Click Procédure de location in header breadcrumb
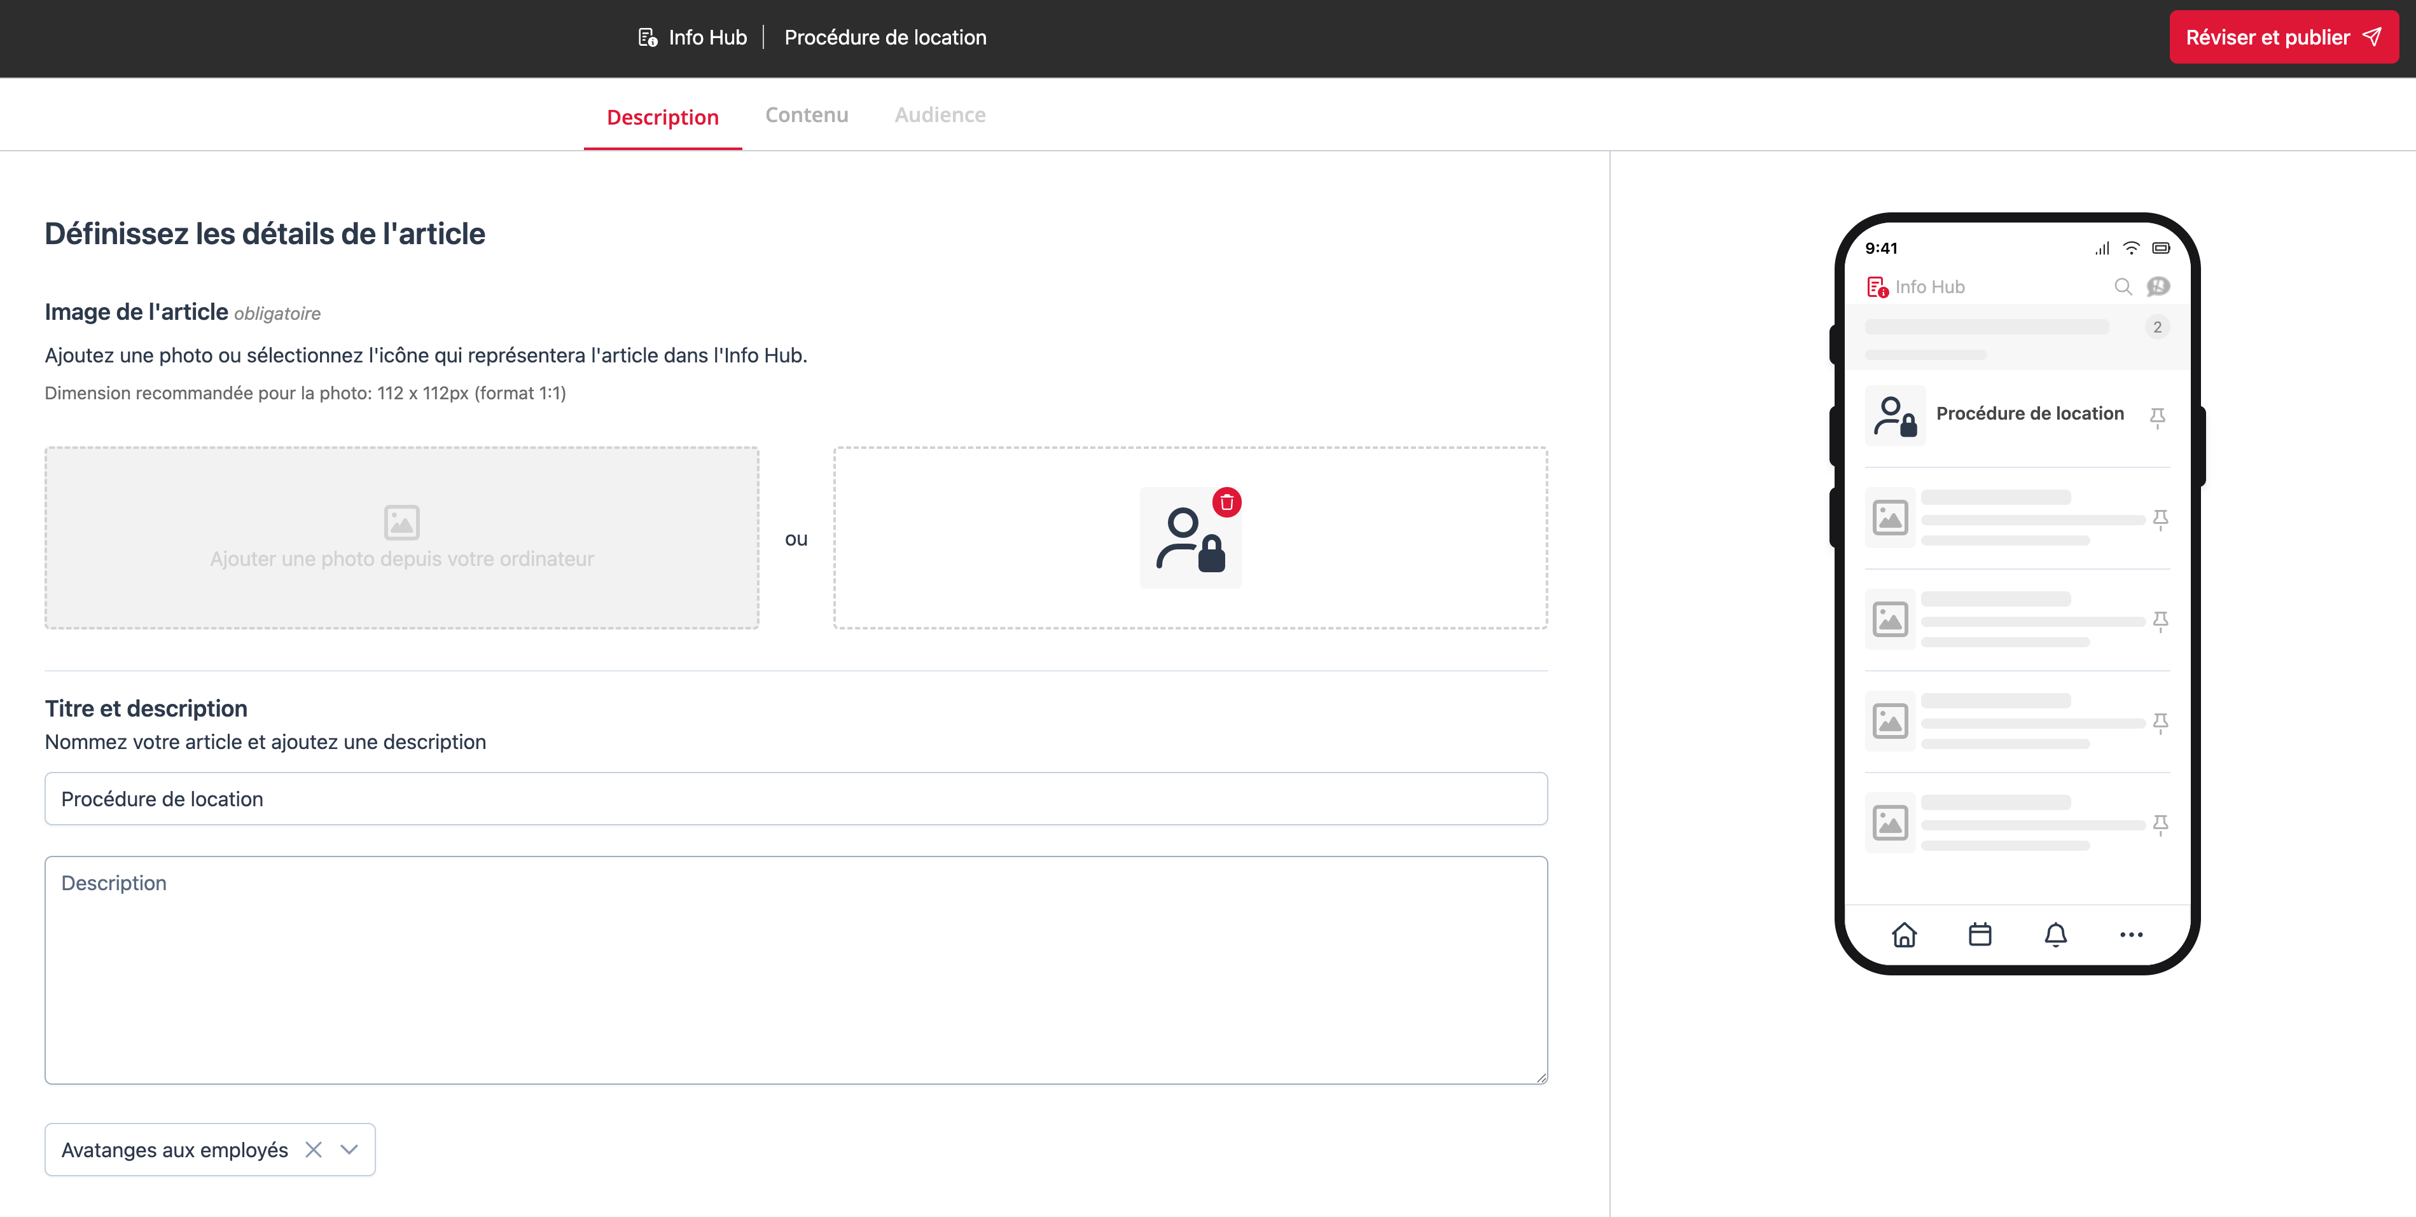This screenshot has height=1217, width=2416. tap(885, 38)
